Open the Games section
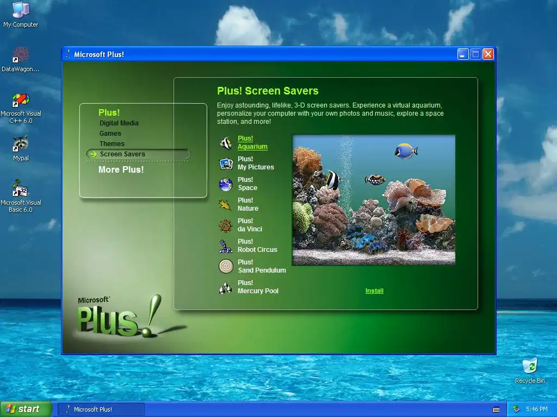The height and width of the screenshot is (417, 557). click(110, 134)
